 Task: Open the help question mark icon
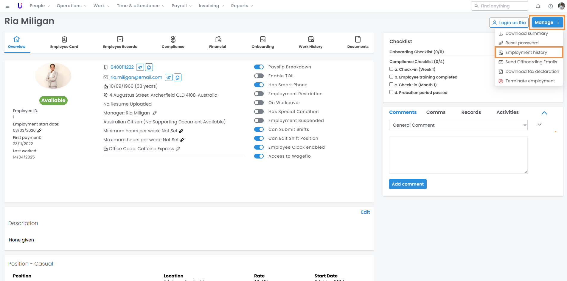click(x=550, y=6)
